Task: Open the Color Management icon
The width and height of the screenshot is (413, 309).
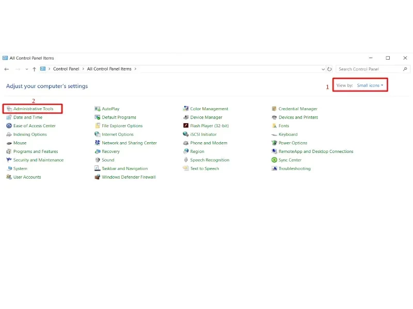Action: (x=186, y=109)
